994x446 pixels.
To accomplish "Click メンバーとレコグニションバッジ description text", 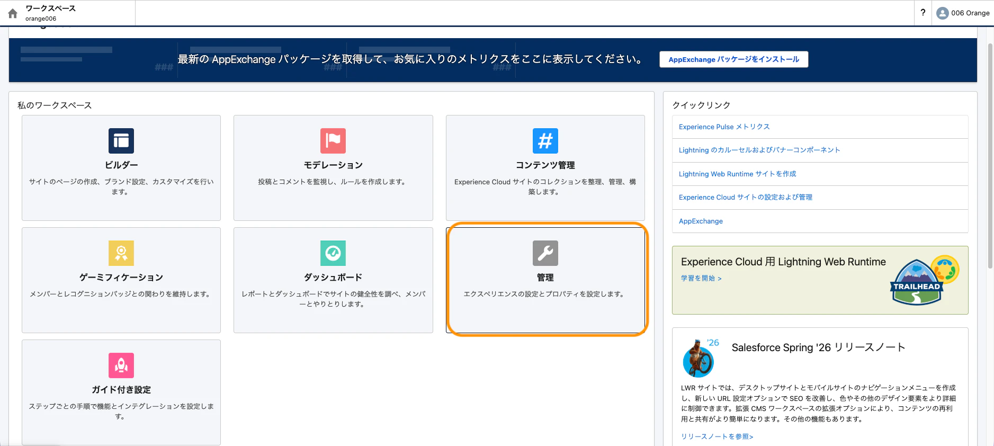I will tap(121, 294).
